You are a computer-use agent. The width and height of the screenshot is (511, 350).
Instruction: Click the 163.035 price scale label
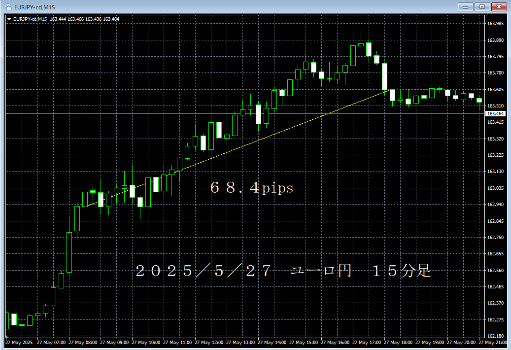pos(496,188)
